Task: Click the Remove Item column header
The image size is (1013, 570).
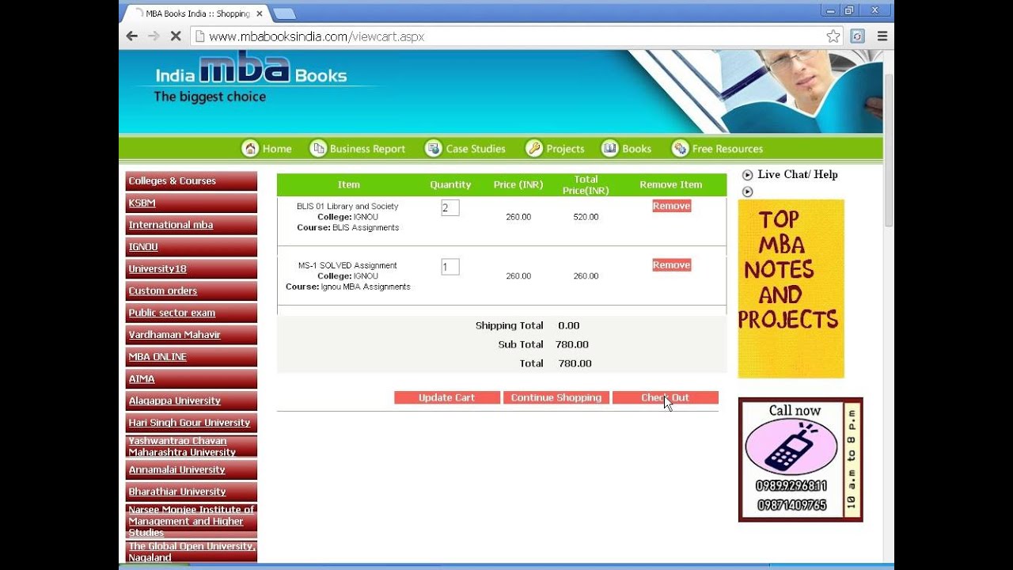Action: 670,185
